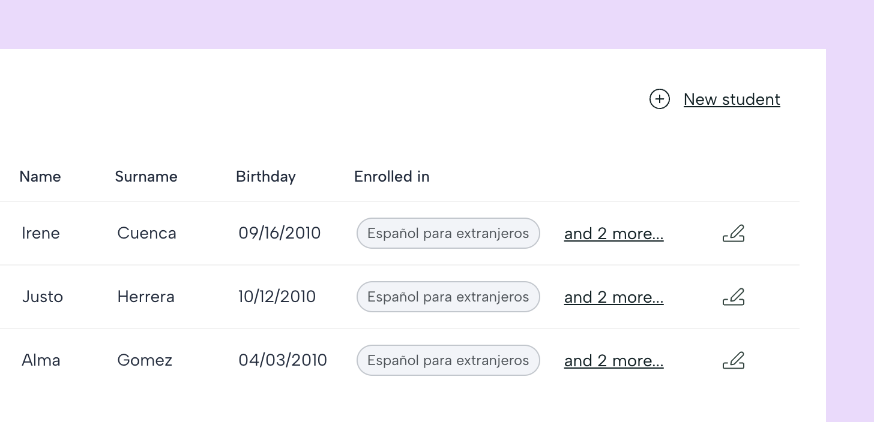This screenshot has width=874, height=422.
Task: Select Irene's Español para extranjeros tag
Action: (x=448, y=233)
